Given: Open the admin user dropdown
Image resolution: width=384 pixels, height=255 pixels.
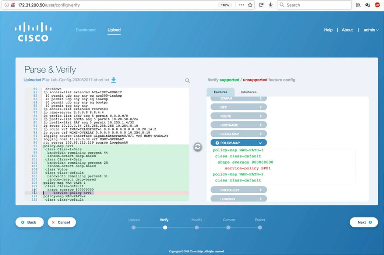Looking at the screenshot, I should coord(371,30).
